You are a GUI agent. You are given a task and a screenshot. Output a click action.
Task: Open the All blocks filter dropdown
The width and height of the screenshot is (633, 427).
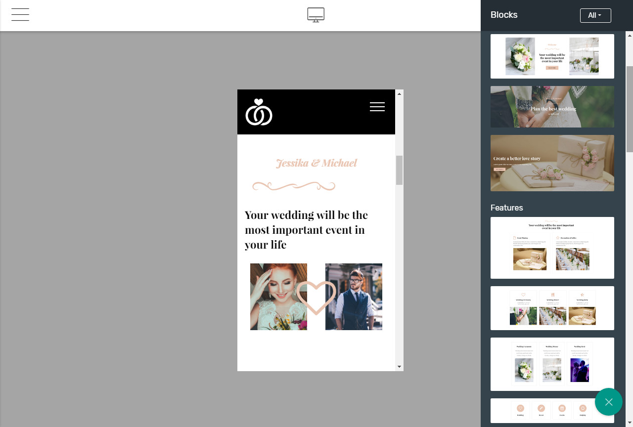[595, 15]
